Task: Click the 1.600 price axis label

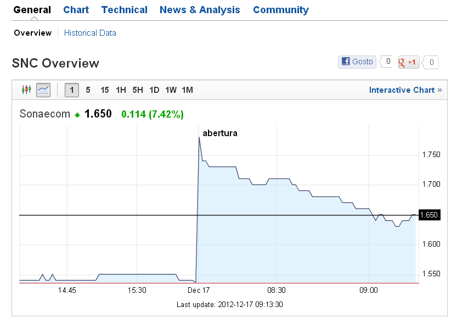Action: pyautogui.click(x=431, y=244)
